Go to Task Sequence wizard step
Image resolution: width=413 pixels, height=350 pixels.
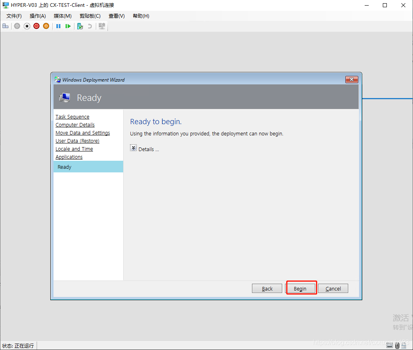point(72,117)
